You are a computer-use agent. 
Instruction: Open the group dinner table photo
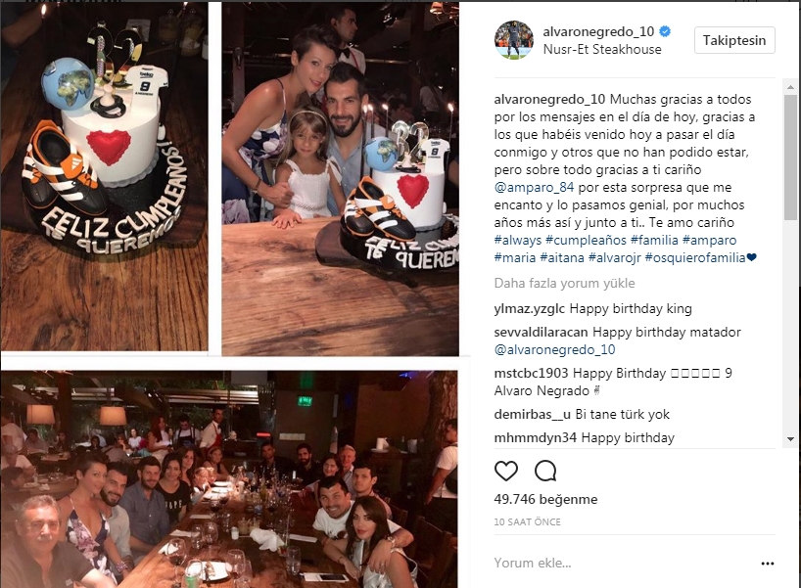(x=229, y=479)
